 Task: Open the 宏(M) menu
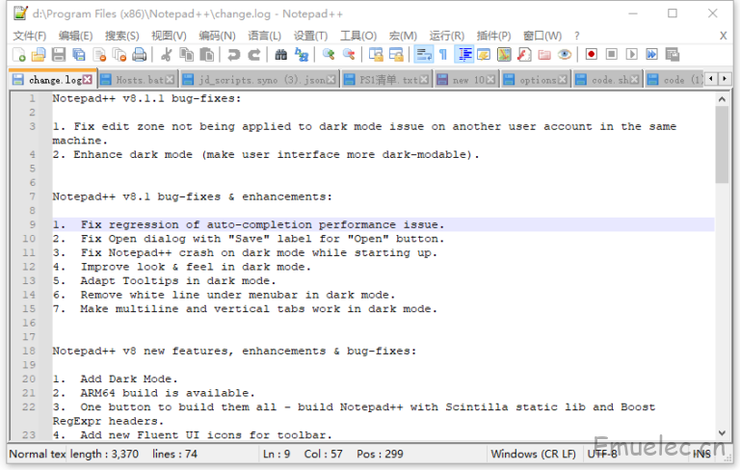[403, 36]
